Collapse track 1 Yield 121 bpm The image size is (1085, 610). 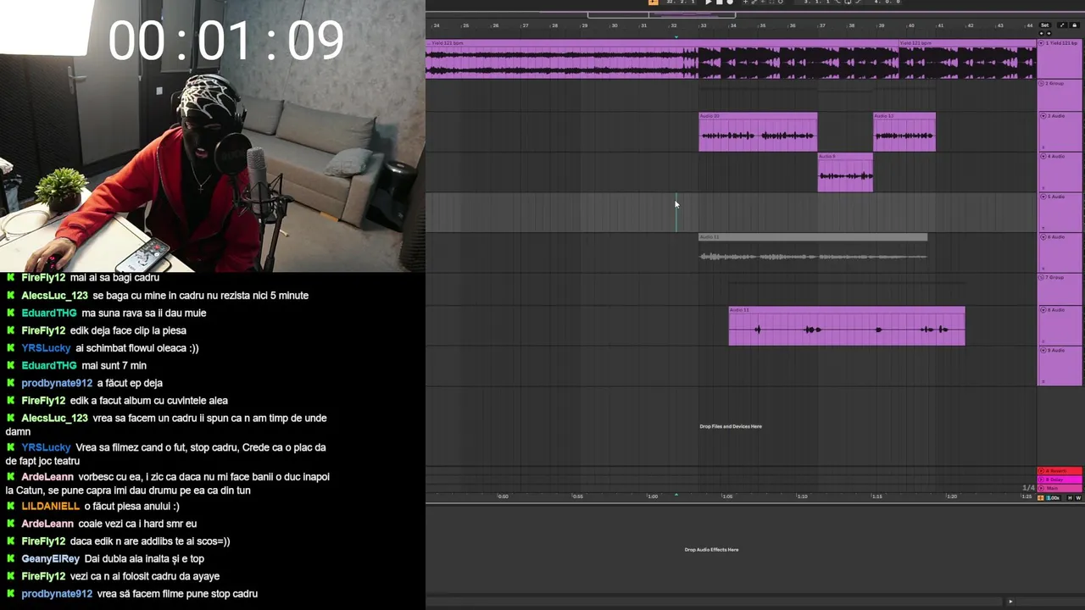pos(1043,43)
